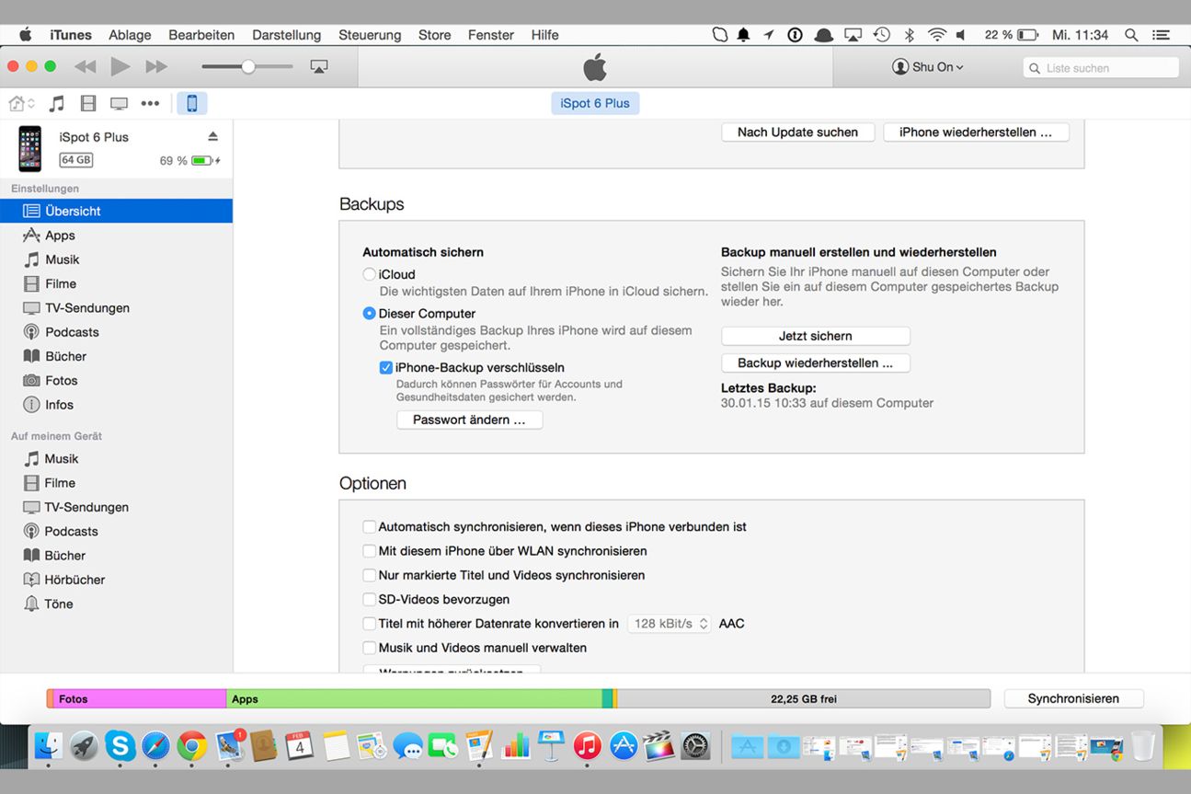1191x794 pixels.
Task: Select the iCloud backup radio button
Action: click(370, 274)
